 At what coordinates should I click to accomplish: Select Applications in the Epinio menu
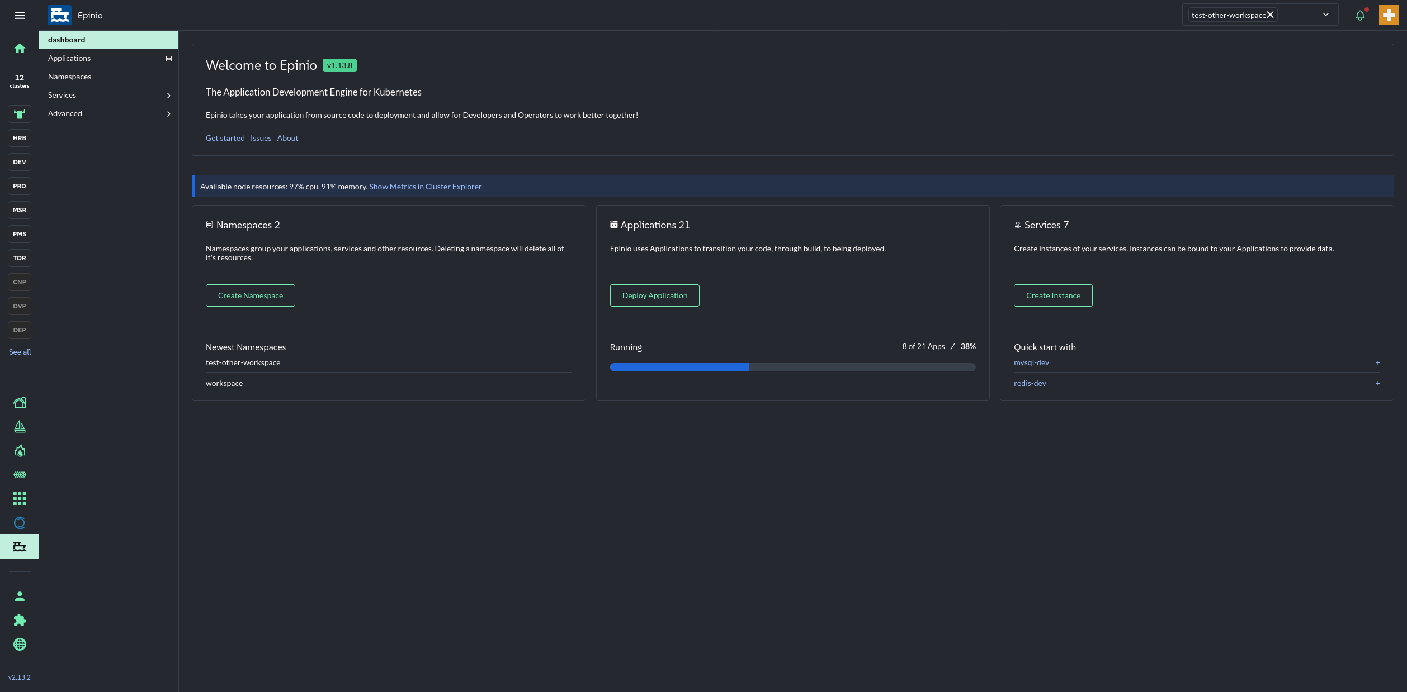click(x=69, y=58)
